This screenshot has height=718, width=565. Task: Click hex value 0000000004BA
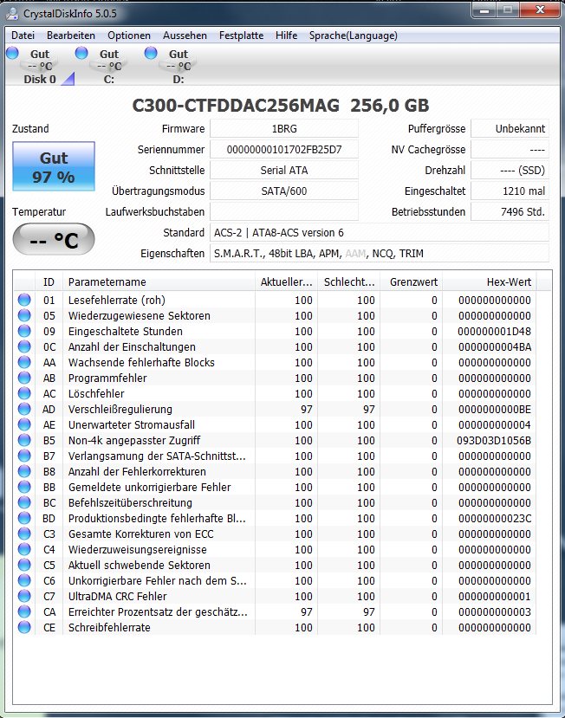click(x=495, y=347)
